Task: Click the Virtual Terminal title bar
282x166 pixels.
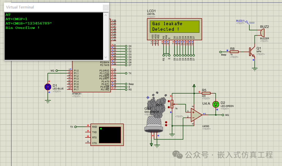Action: [x=52, y=7]
